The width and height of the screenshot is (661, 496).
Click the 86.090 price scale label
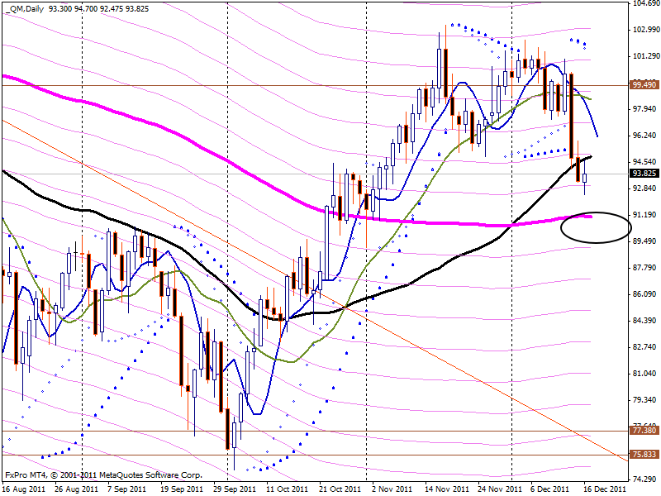pos(645,294)
